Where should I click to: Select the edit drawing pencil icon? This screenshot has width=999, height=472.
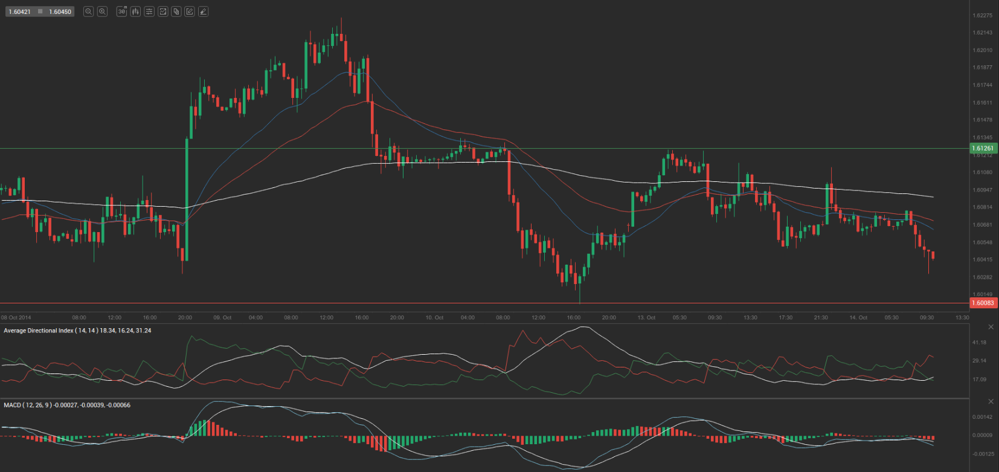pyautogui.click(x=190, y=11)
